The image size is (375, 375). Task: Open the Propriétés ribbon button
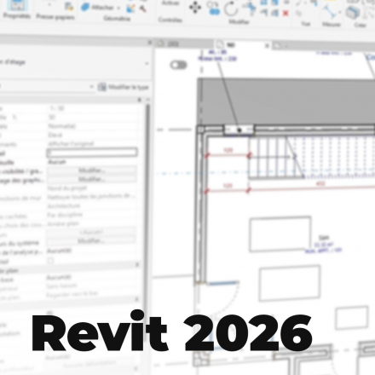click(x=17, y=10)
